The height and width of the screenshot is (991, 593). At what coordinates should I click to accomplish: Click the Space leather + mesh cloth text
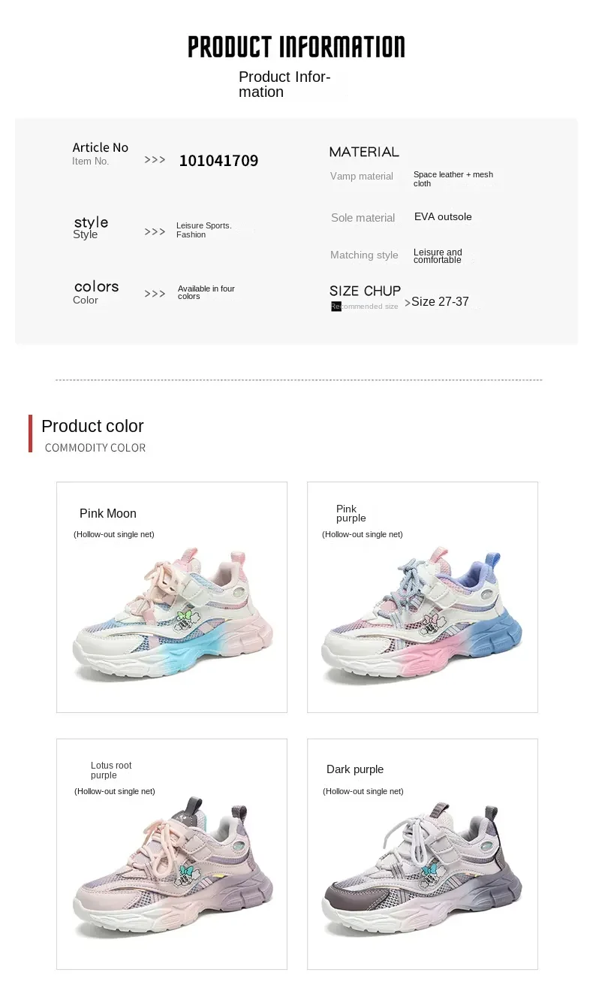(x=453, y=179)
